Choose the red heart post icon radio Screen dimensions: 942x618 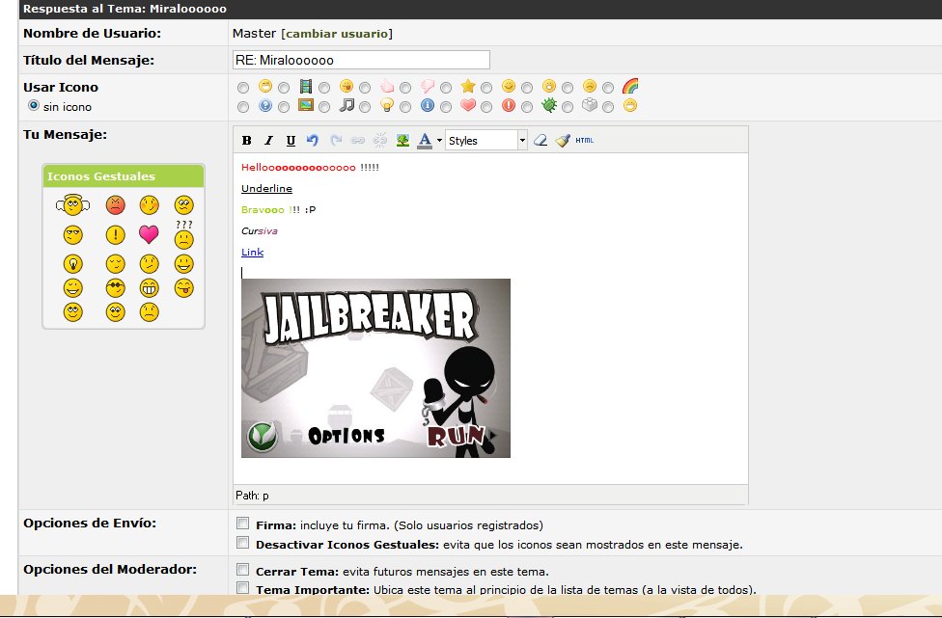point(446,107)
